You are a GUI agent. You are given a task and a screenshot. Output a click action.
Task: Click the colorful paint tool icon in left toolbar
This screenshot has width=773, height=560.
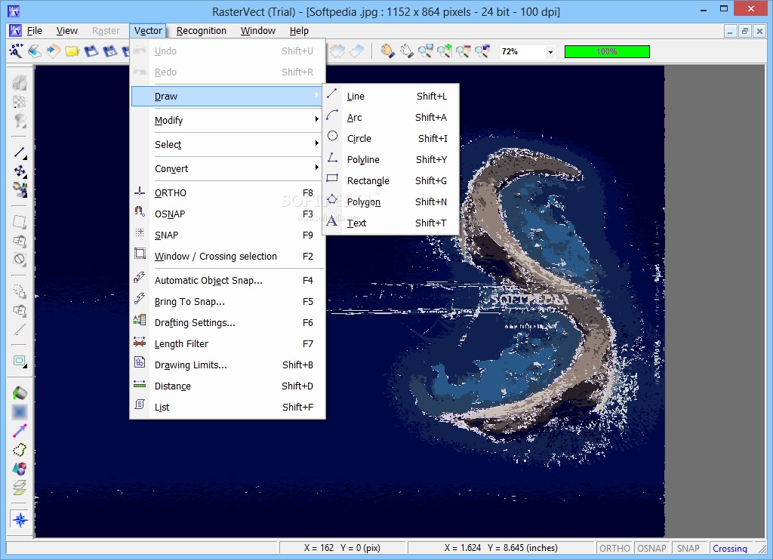point(20,189)
